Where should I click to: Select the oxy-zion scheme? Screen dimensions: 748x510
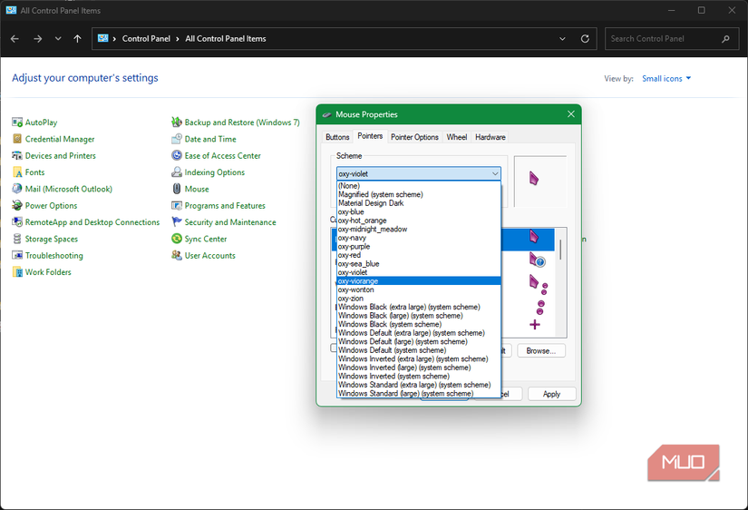(x=418, y=299)
